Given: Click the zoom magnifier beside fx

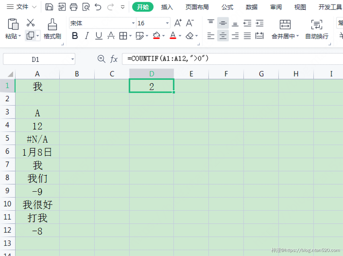Looking at the screenshot, I should 101,59.
